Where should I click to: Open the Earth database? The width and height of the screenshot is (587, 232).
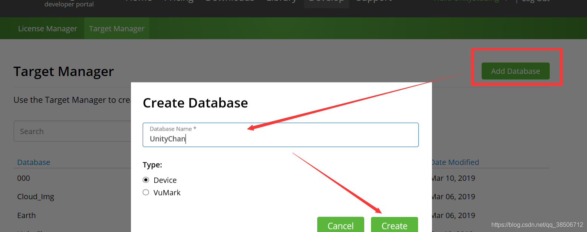click(x=26, y=215)
